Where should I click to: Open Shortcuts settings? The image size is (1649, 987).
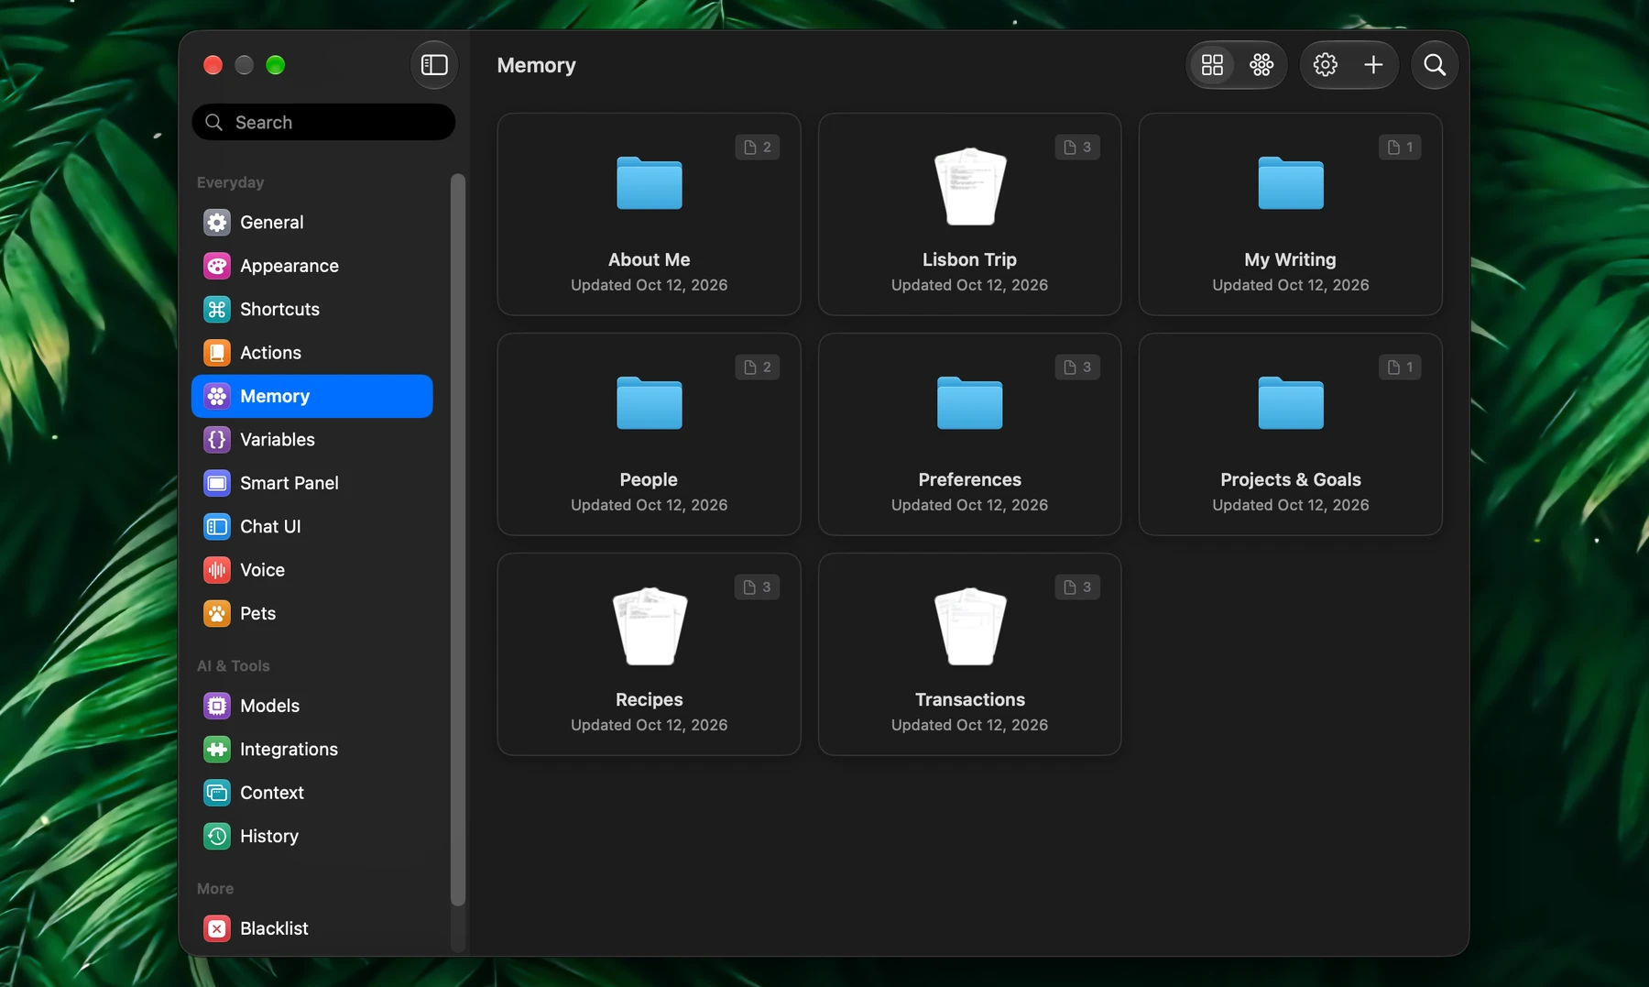(311, 310)
